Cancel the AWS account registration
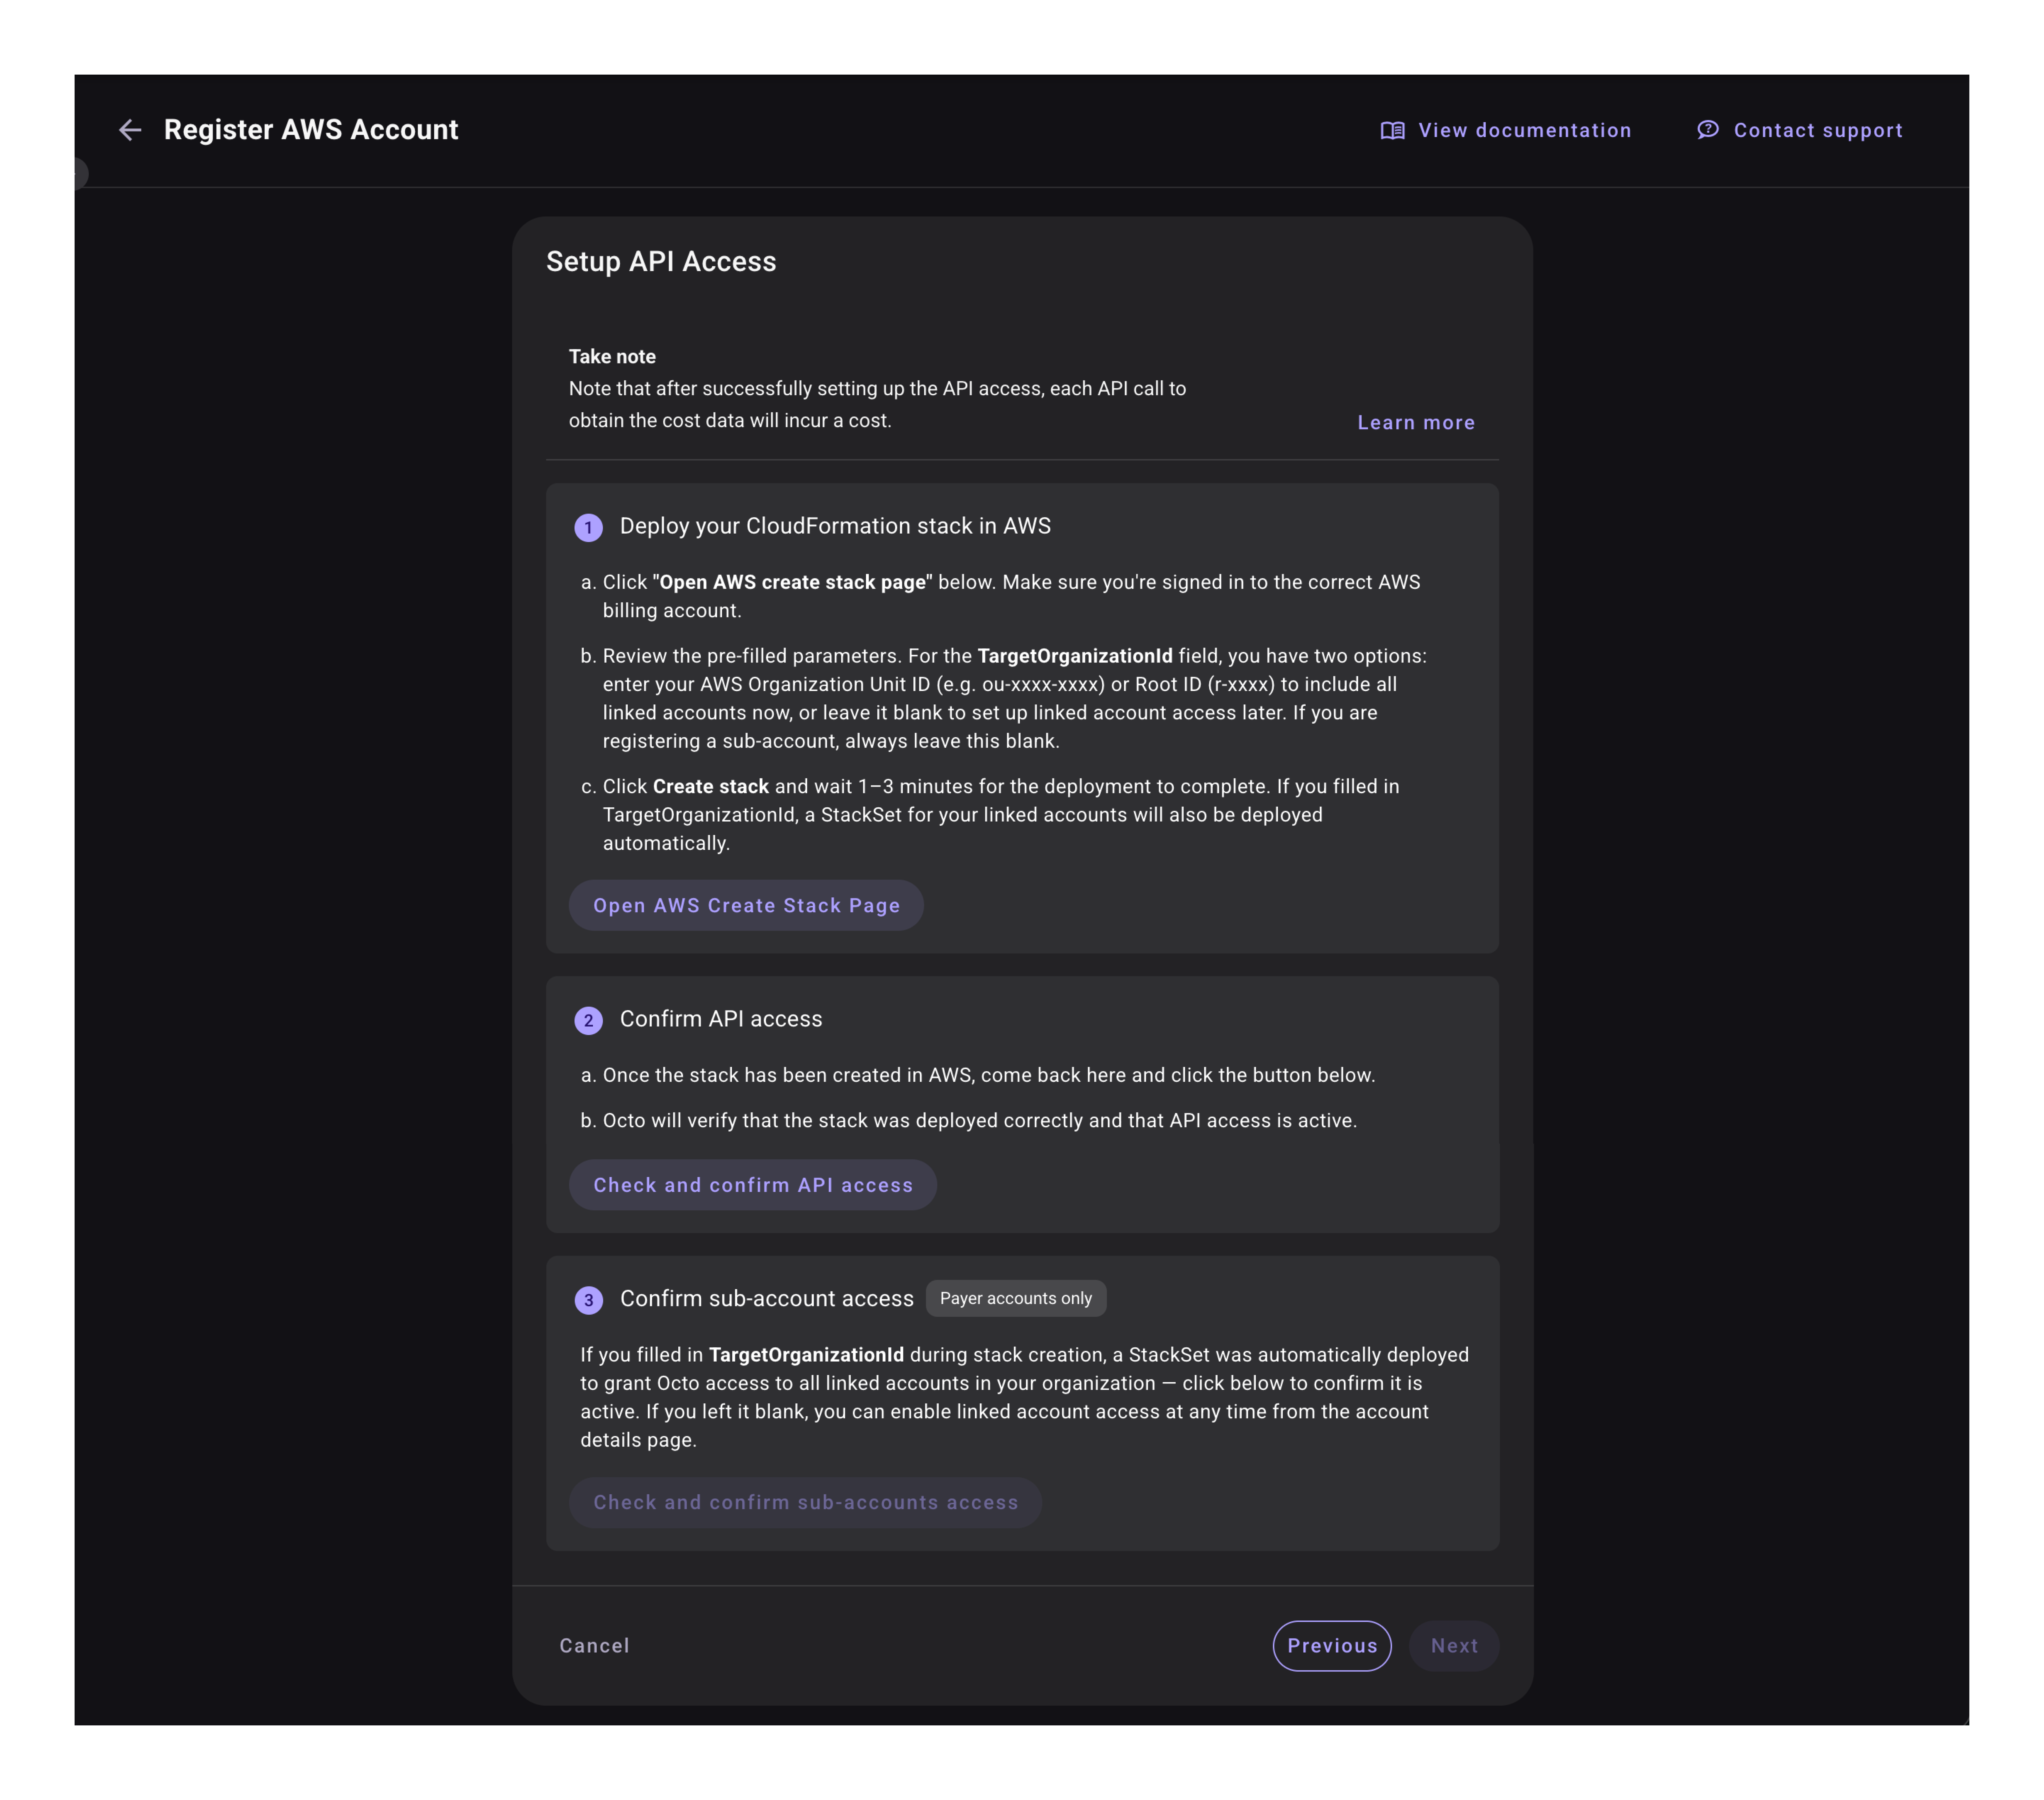 (594, 1646)
